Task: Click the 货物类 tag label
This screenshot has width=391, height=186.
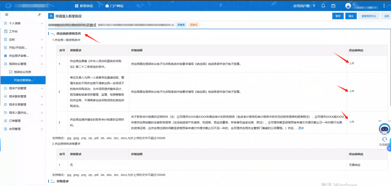Action: click(181, 25)
